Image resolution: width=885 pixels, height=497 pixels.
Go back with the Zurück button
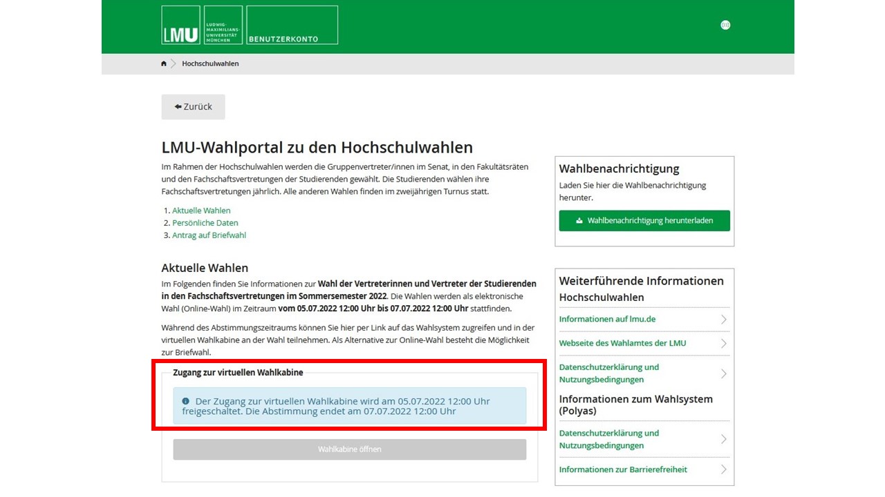pos(193,107)
